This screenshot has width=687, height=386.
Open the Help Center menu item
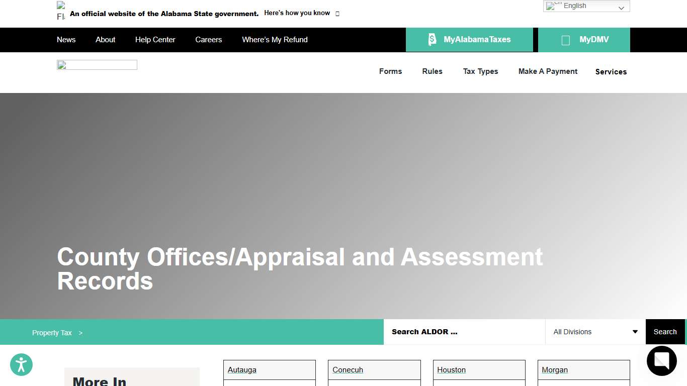[x=155, y=40]
